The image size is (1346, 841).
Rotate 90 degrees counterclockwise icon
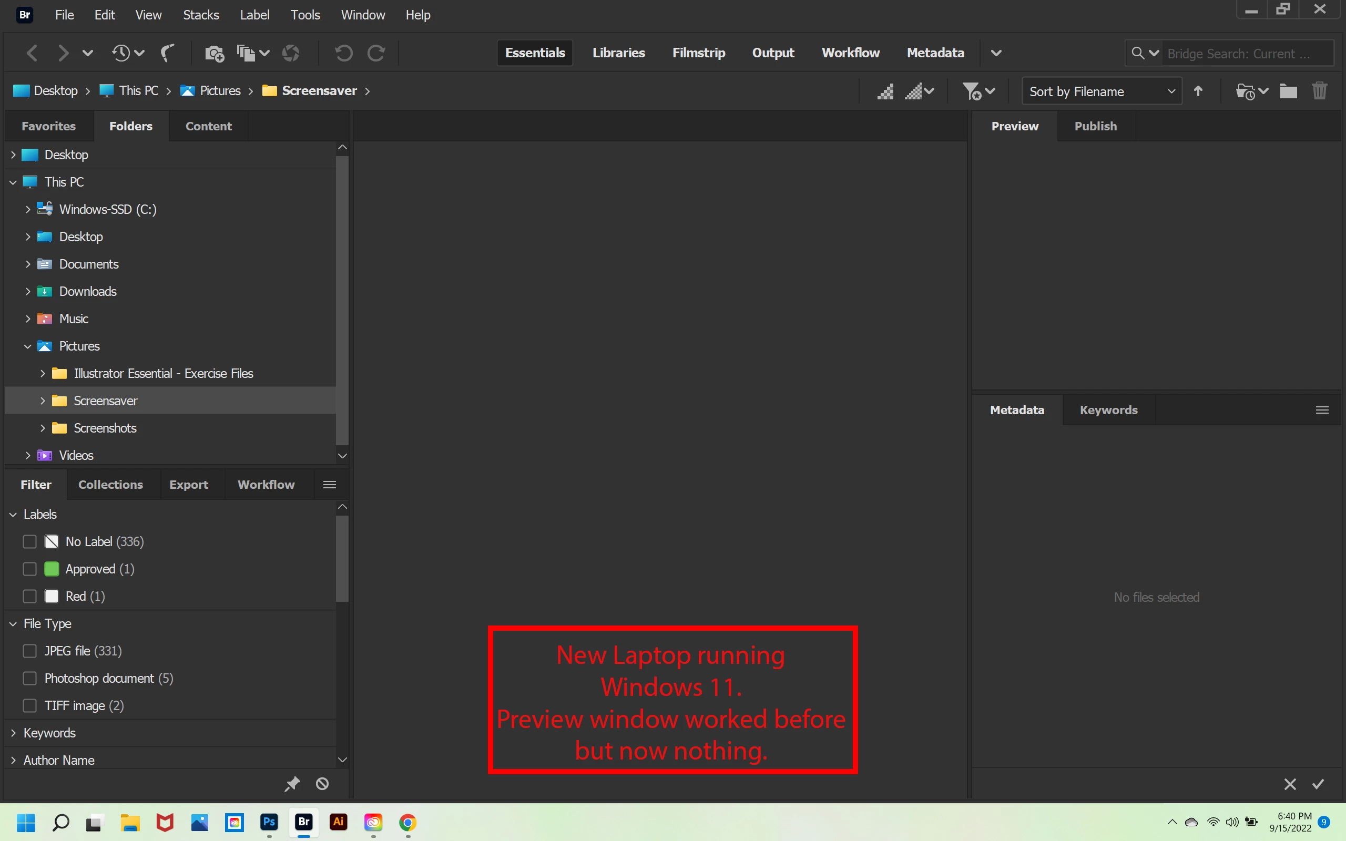(x=343, y=54)
